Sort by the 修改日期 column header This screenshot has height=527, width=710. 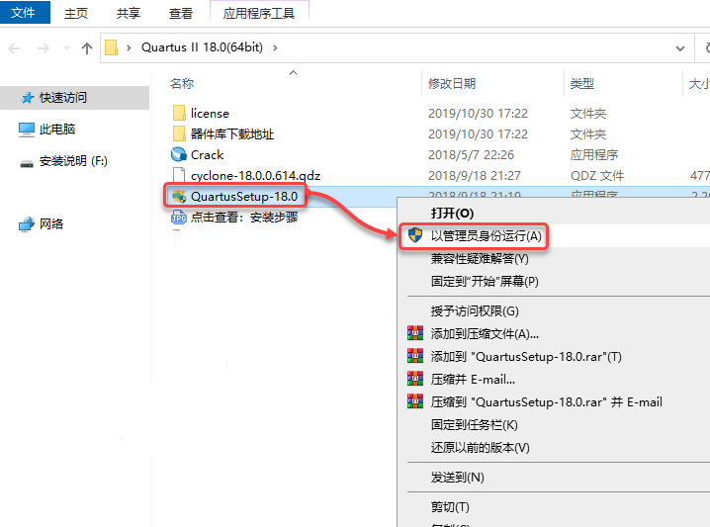[452, 83]
